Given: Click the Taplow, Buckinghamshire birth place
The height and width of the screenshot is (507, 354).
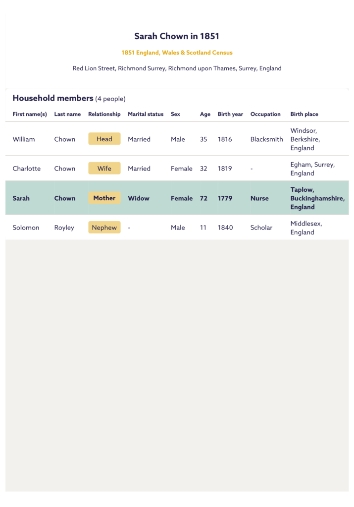Looking at the screenshot, I should pyautogui.click(x=317, y=198).
